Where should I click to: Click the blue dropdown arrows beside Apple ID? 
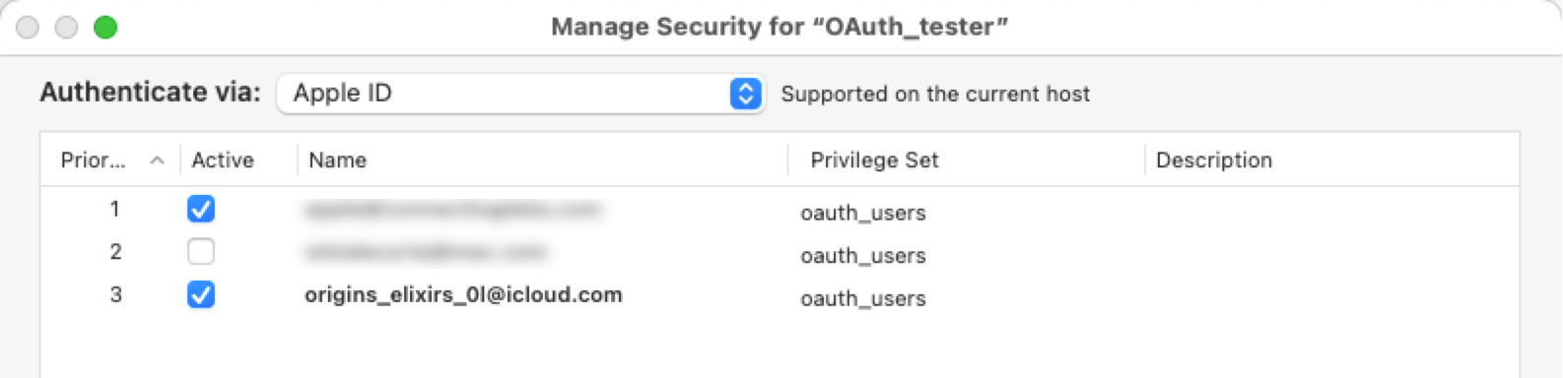pos(745,94)
